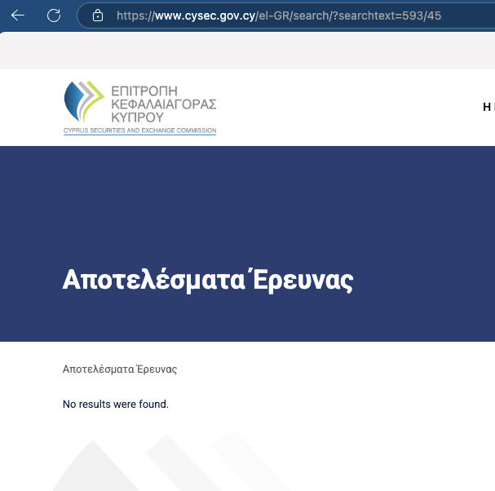The image size is (495, 491).
Task: Open the Cyprus Securities and Exchange Commission logo
Action: [x=139, y=108]
